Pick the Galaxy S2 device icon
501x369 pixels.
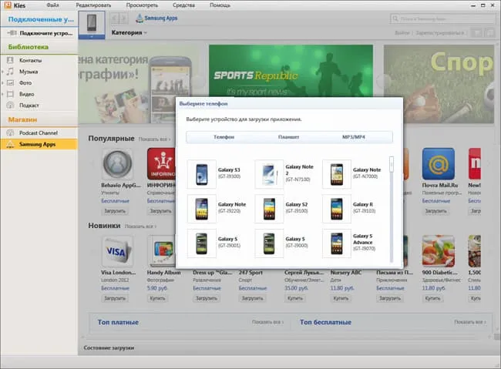tap(269, 209)
